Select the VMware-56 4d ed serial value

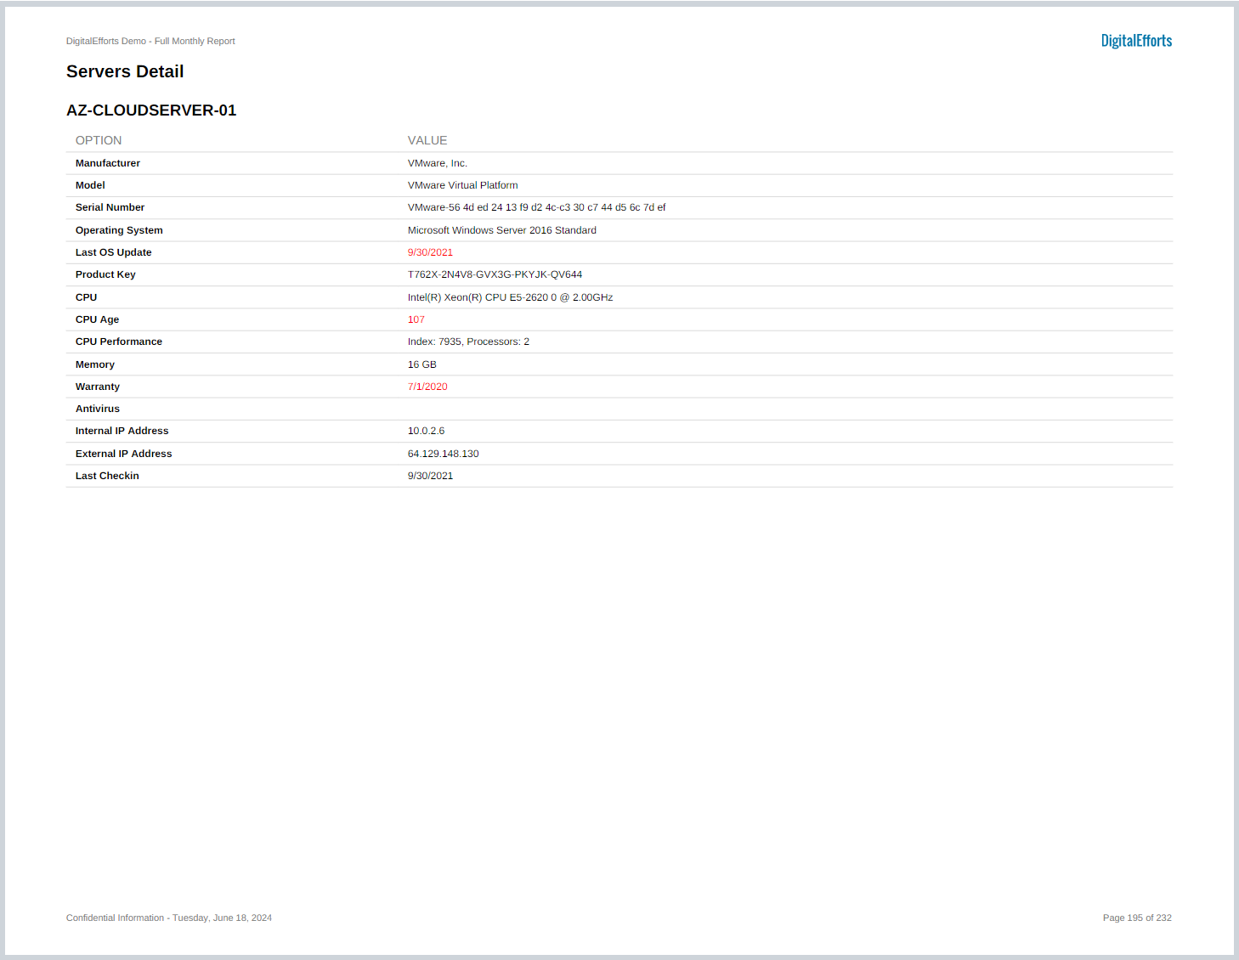[537, 207]
